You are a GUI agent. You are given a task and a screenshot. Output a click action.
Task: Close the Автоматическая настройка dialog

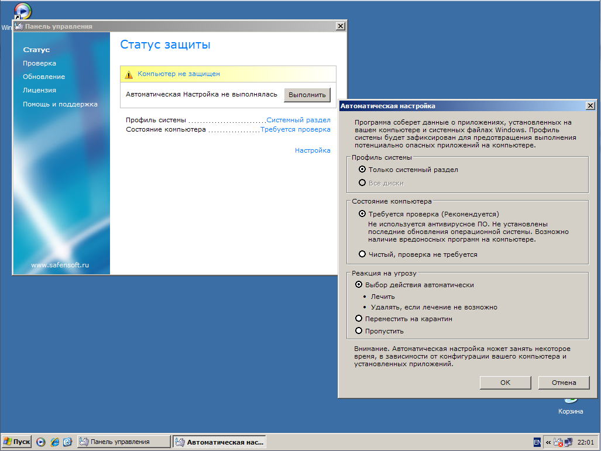[x=590, y=106]
